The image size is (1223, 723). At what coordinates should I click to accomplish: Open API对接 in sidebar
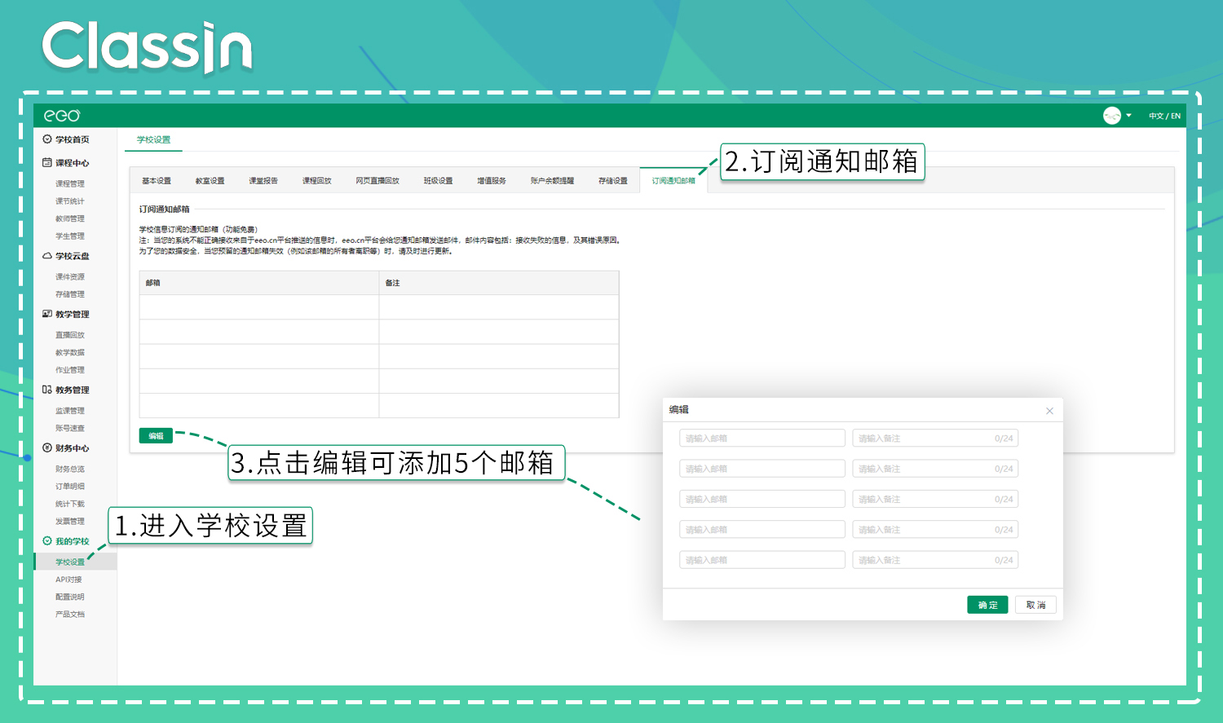coord(68,580)
